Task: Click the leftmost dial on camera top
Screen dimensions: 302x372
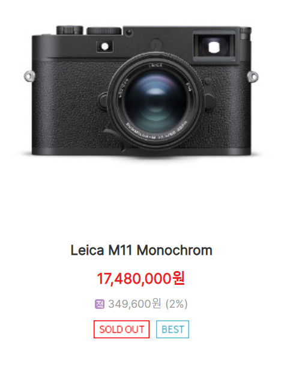Action: tap(70, 30)
